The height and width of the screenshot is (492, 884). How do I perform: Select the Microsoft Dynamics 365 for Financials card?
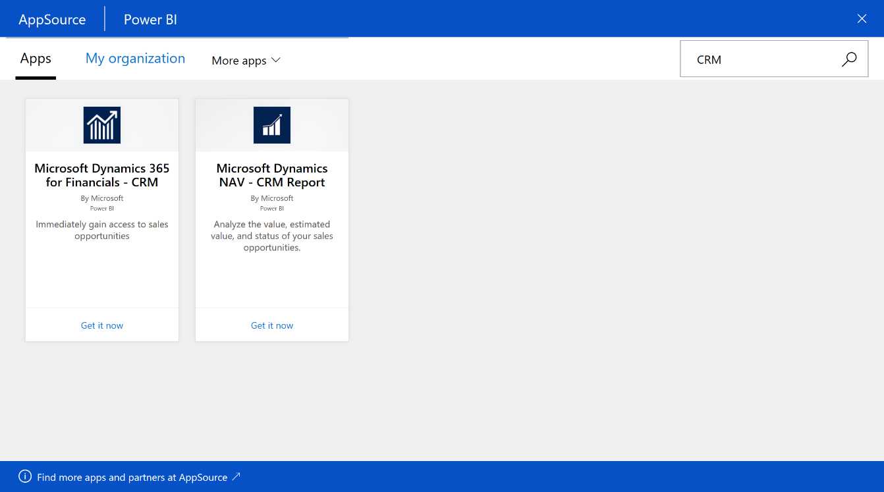click(x=101, y=175)
